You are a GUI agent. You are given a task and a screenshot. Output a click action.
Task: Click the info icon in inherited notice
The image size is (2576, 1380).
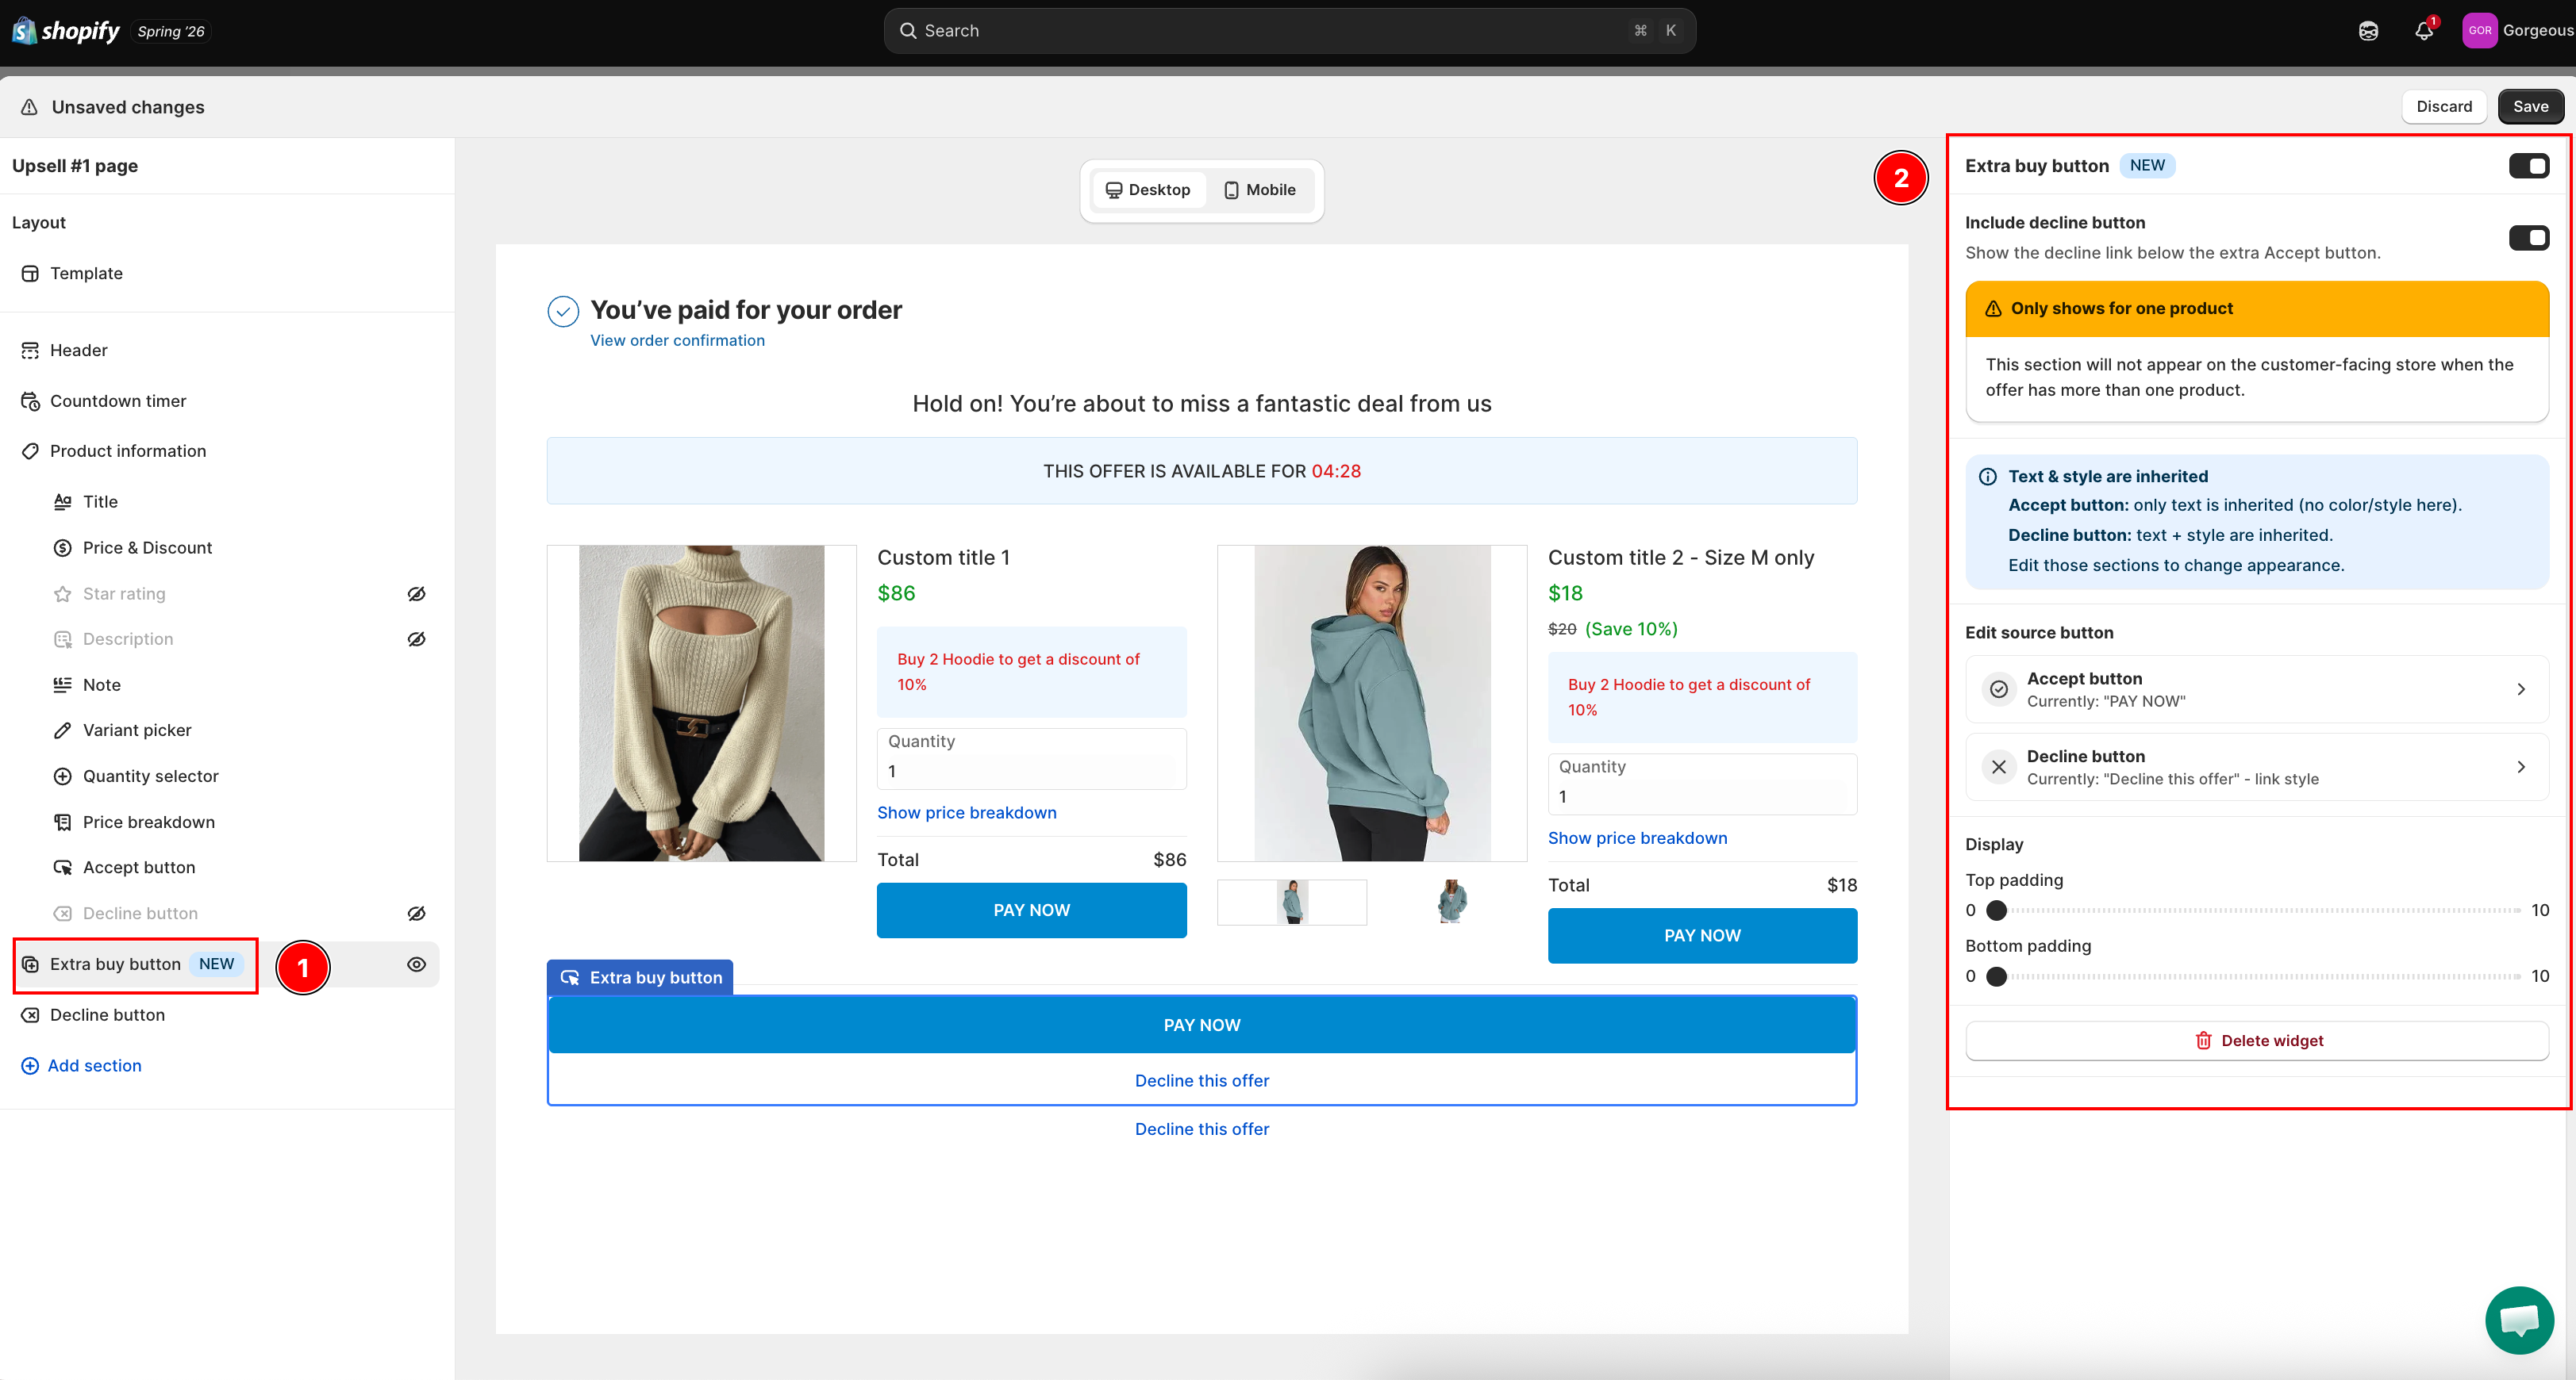[1988, 477]
